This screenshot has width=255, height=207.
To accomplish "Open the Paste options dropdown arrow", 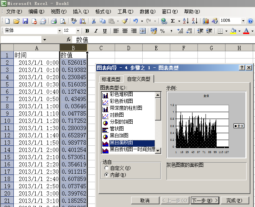I will [118, 21].
